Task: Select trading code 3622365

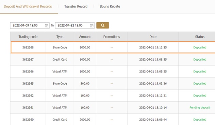Action: pos(28,83)
